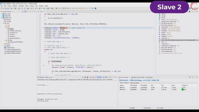Click the Open Console icon
199x112 pixels.
110,77
